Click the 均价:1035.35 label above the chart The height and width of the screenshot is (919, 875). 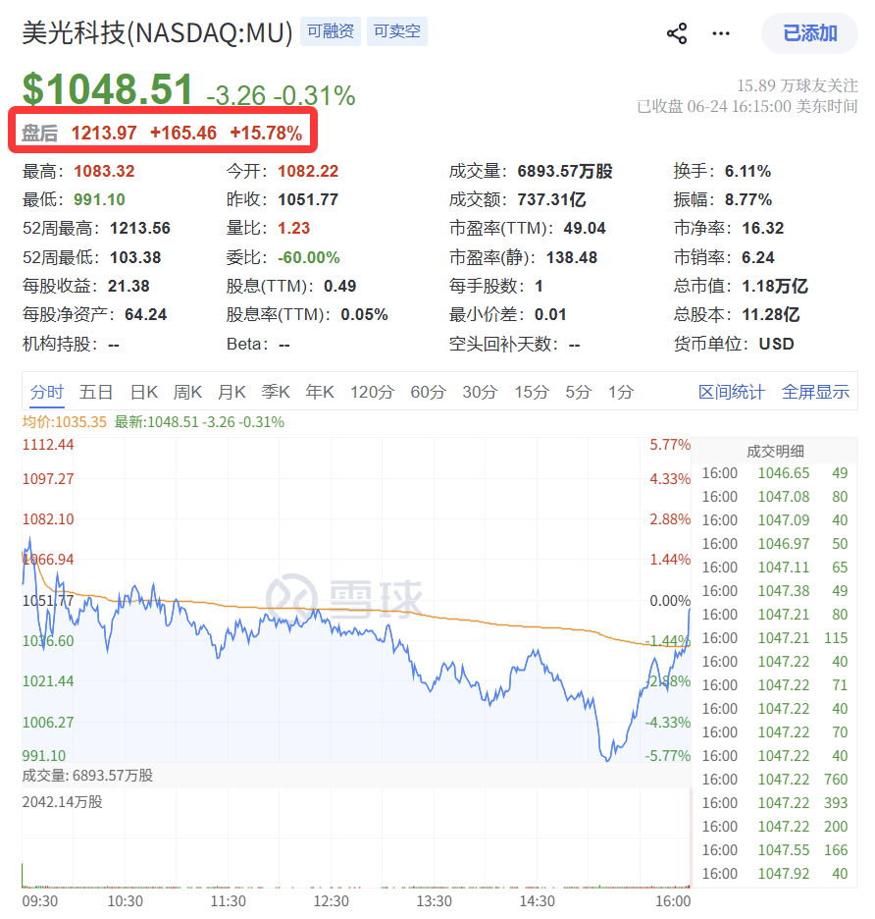pos(65,422)
